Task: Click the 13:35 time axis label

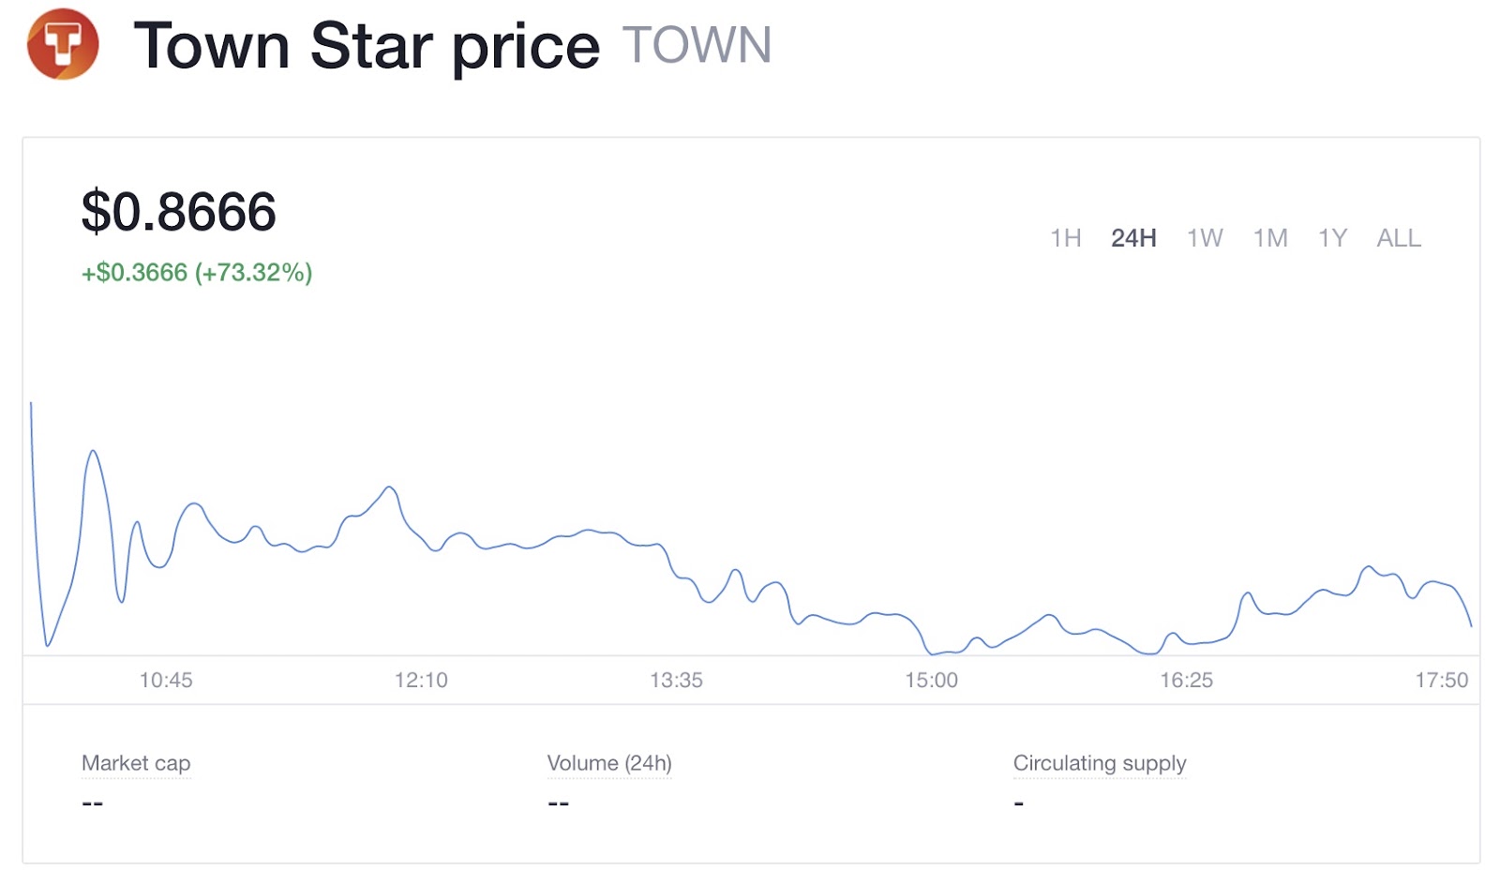Action: click(x=676, y=680)
